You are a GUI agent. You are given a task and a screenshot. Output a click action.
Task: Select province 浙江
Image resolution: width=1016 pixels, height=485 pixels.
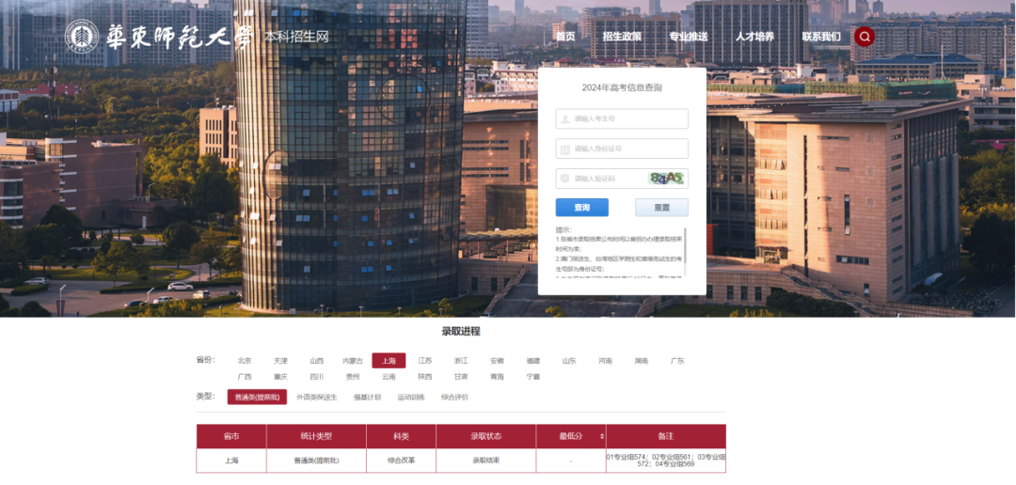[461, 361]
